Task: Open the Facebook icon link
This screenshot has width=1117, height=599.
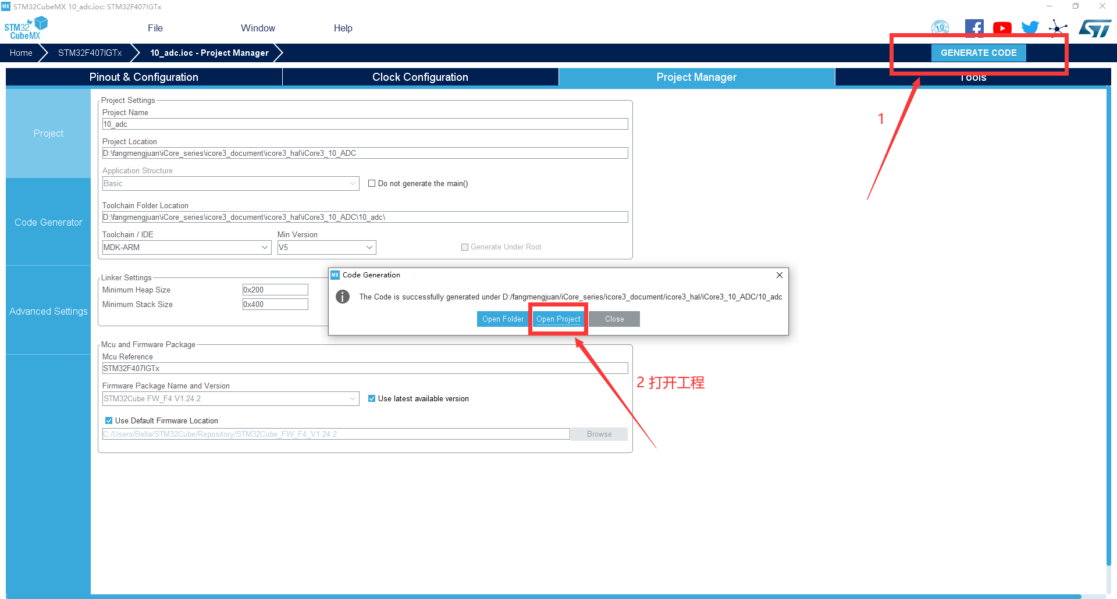Action: click(x=974, y=28)
